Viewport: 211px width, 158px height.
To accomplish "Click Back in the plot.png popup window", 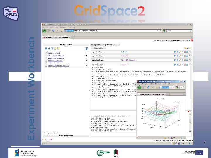I will coord(139,87).
